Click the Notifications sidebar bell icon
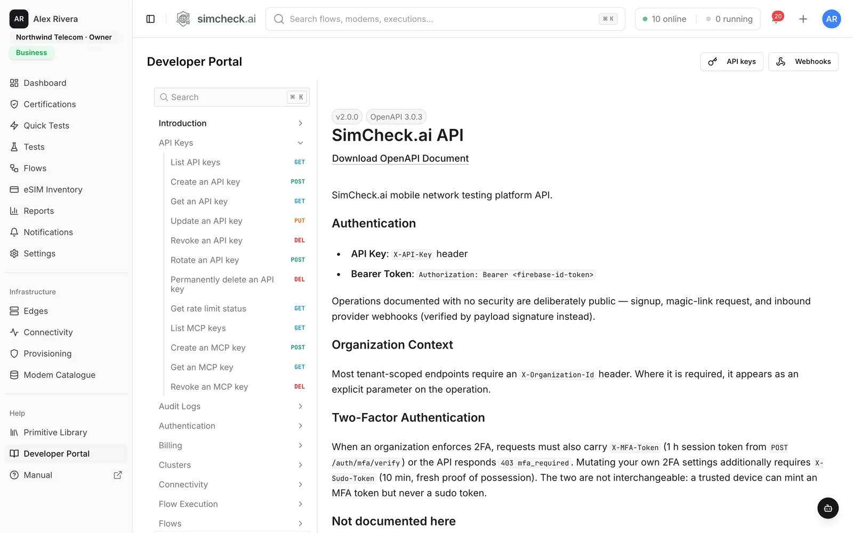This screenshot has height=533, width=853. pyautogui.click(x=14, y=232)
